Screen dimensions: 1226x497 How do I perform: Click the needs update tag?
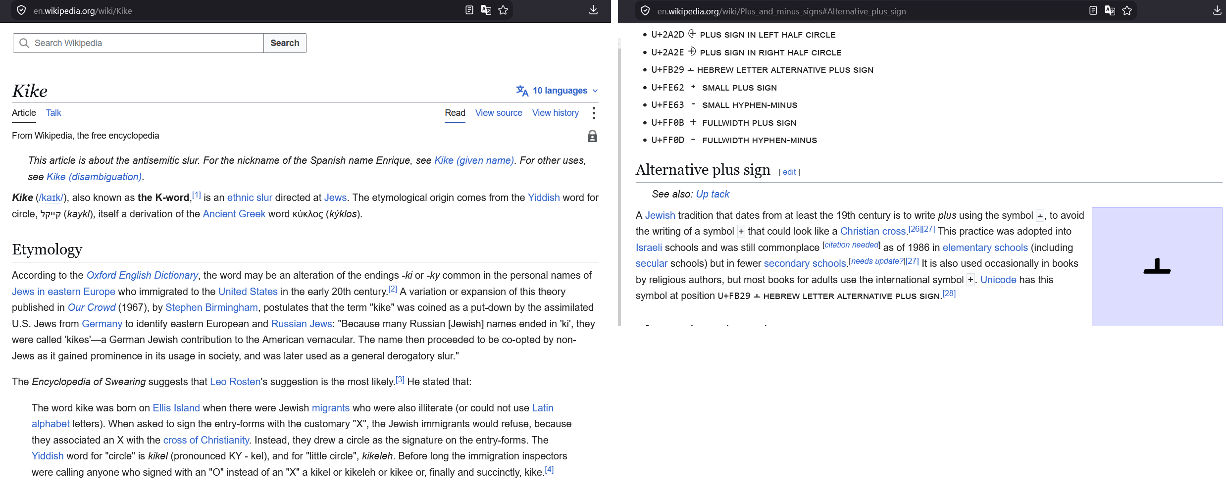pyautogui.click(x=878, y=261)
